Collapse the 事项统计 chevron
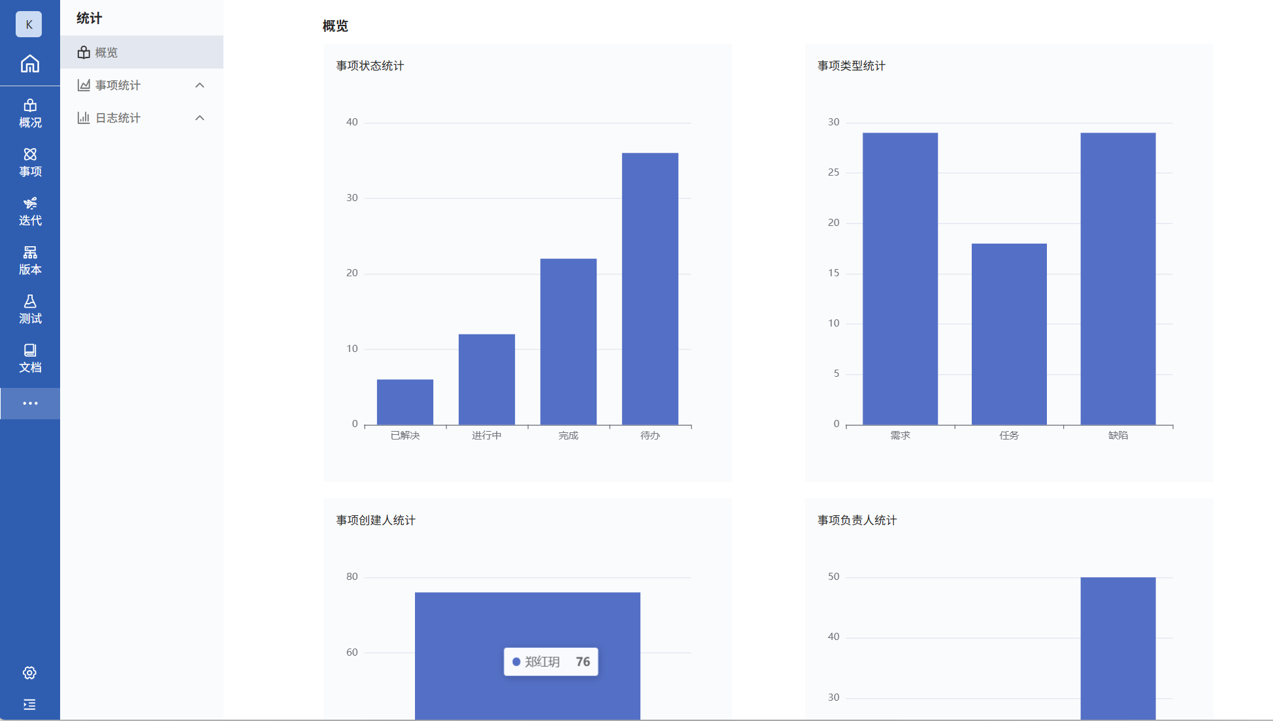 point(200,86)
